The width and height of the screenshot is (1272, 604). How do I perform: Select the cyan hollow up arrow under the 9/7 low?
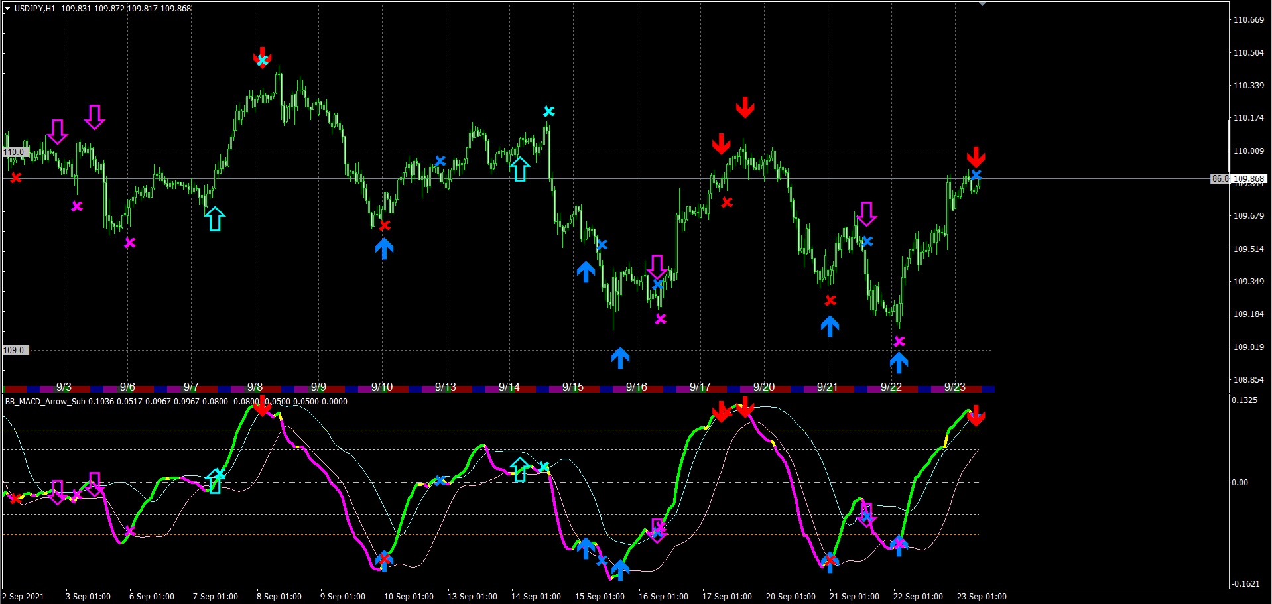click(215, 219)
